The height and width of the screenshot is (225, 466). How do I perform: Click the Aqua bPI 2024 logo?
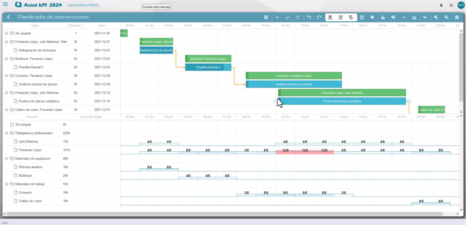click(38, 5)
